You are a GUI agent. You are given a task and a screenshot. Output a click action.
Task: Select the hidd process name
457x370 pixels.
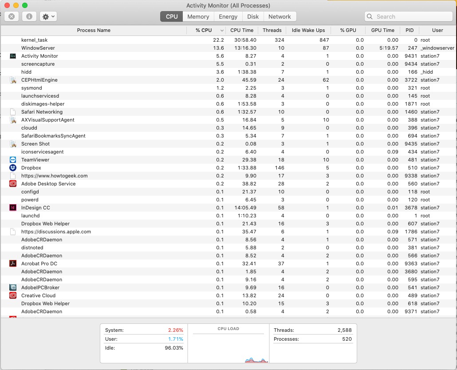click(26, 72)
